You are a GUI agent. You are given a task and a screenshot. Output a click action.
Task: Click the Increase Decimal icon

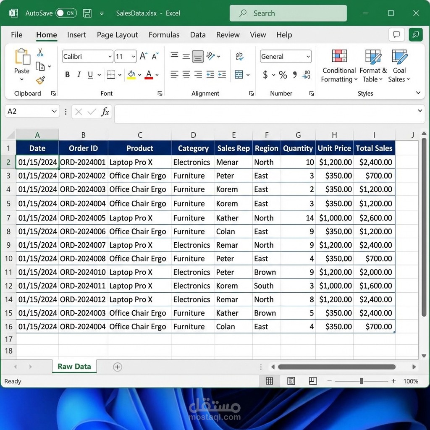click(x=306, y=75)
